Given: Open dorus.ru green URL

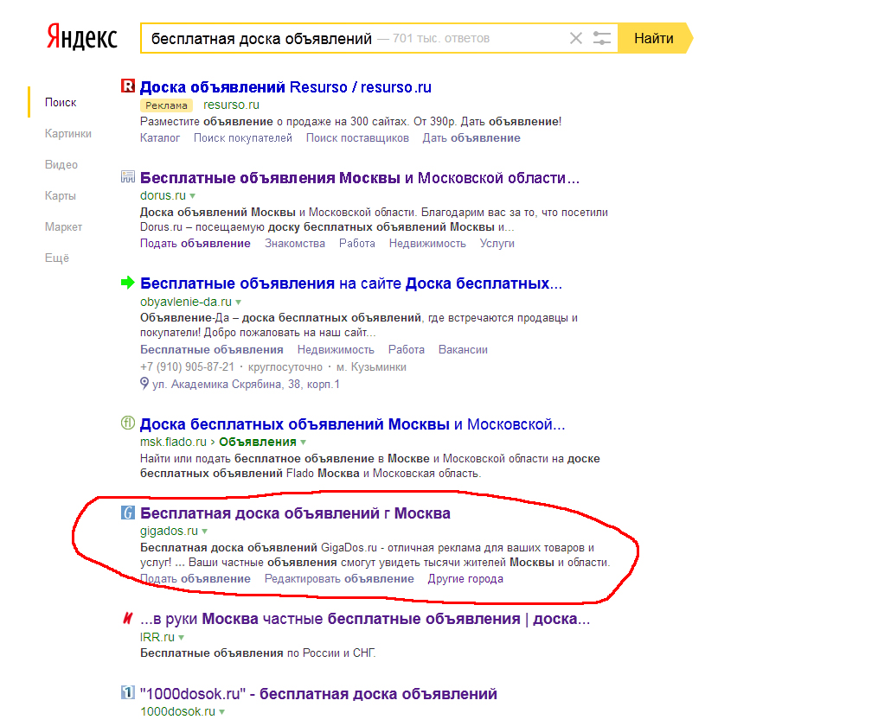Looking at the screenshot, I should [163, 195].
